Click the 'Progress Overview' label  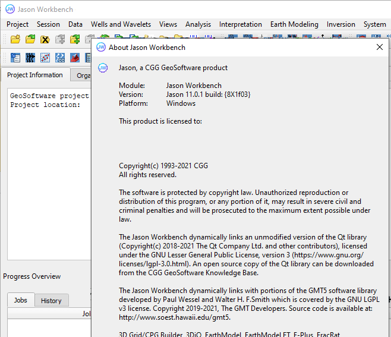point(31,276)
